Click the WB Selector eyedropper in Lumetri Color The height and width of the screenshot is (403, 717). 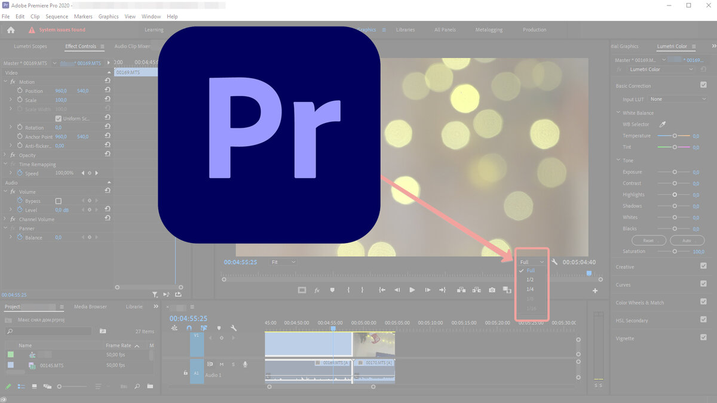662,124
